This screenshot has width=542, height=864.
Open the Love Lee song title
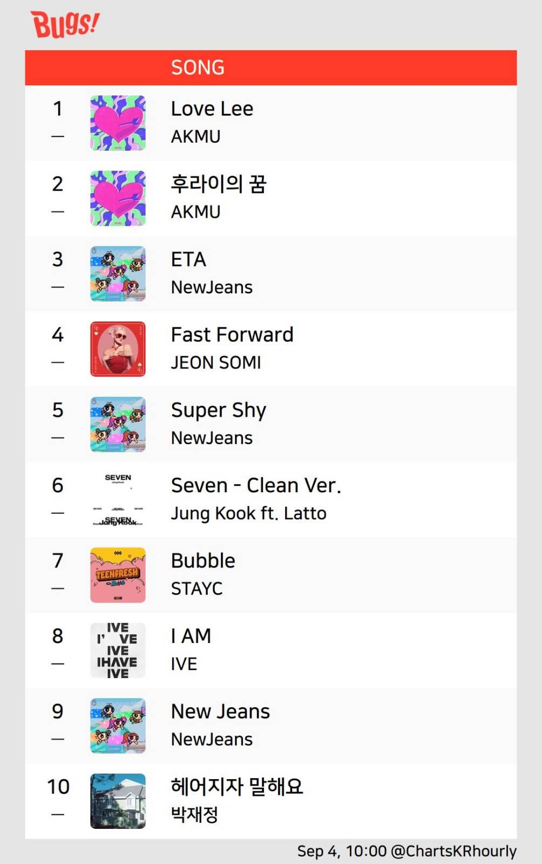click(212, 109)
